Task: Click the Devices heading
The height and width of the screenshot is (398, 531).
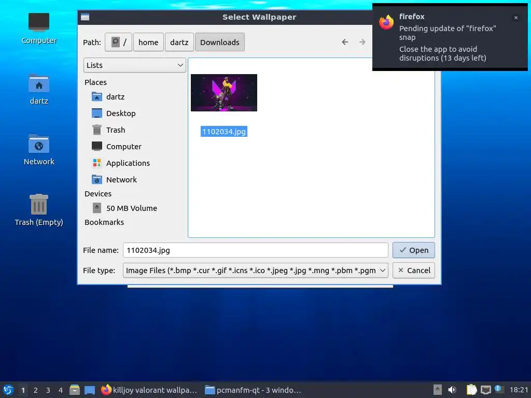Action: click(x=98, y=194)
